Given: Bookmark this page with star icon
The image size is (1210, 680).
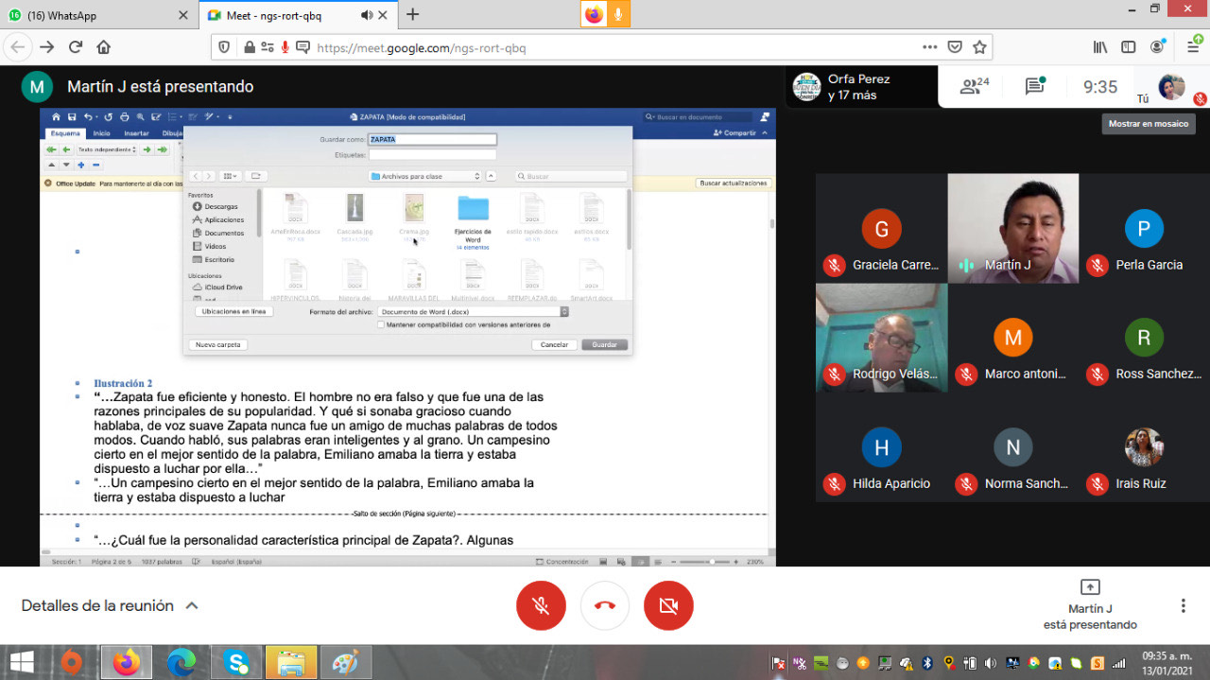Looking at the screenshot, I should coord(979,47).
